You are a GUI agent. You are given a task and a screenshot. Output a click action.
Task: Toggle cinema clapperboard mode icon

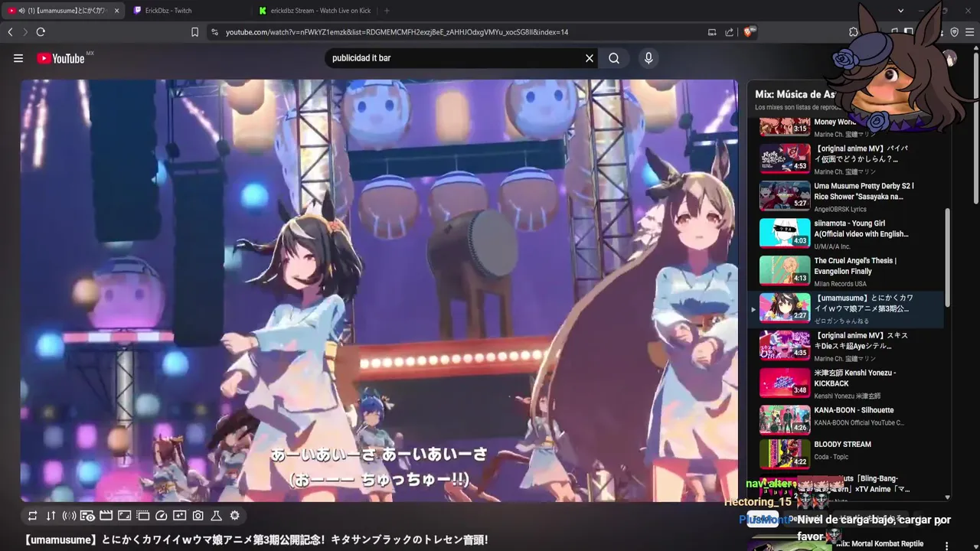click(x=106, y=516)
